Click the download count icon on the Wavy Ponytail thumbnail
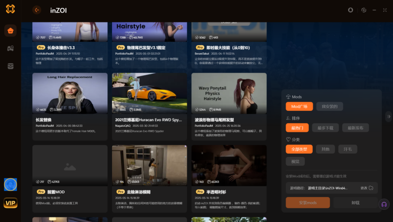The image size is (393, 222). click(197, 110)
